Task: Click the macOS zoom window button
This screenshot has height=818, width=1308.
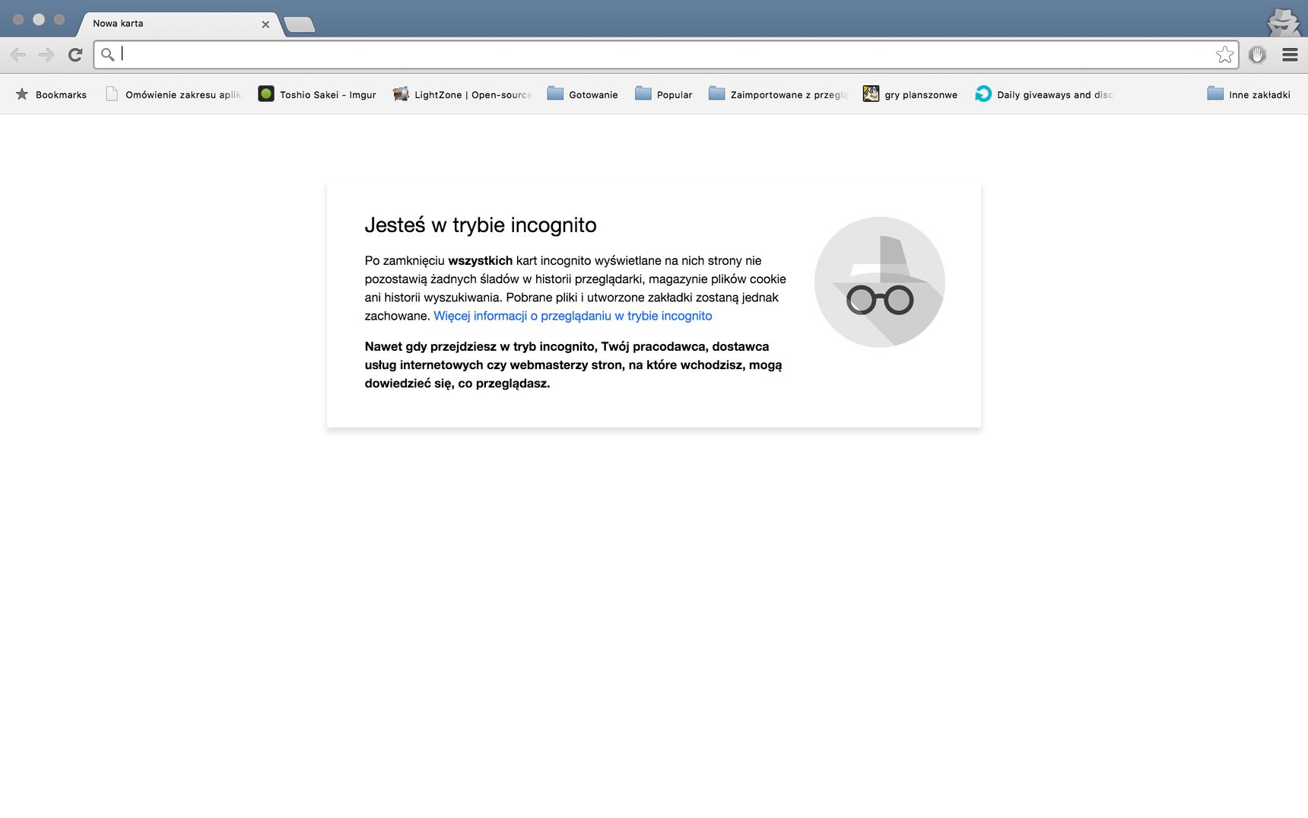Action: pyautogui.click(x=59, y=20)
